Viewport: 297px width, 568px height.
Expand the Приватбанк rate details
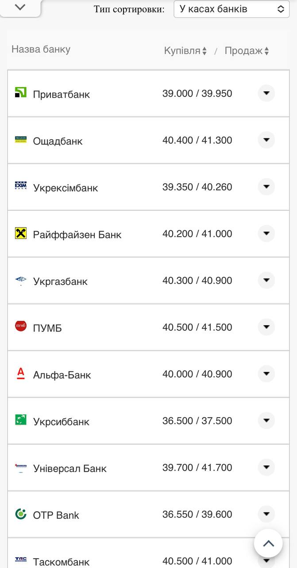[266, 93]
